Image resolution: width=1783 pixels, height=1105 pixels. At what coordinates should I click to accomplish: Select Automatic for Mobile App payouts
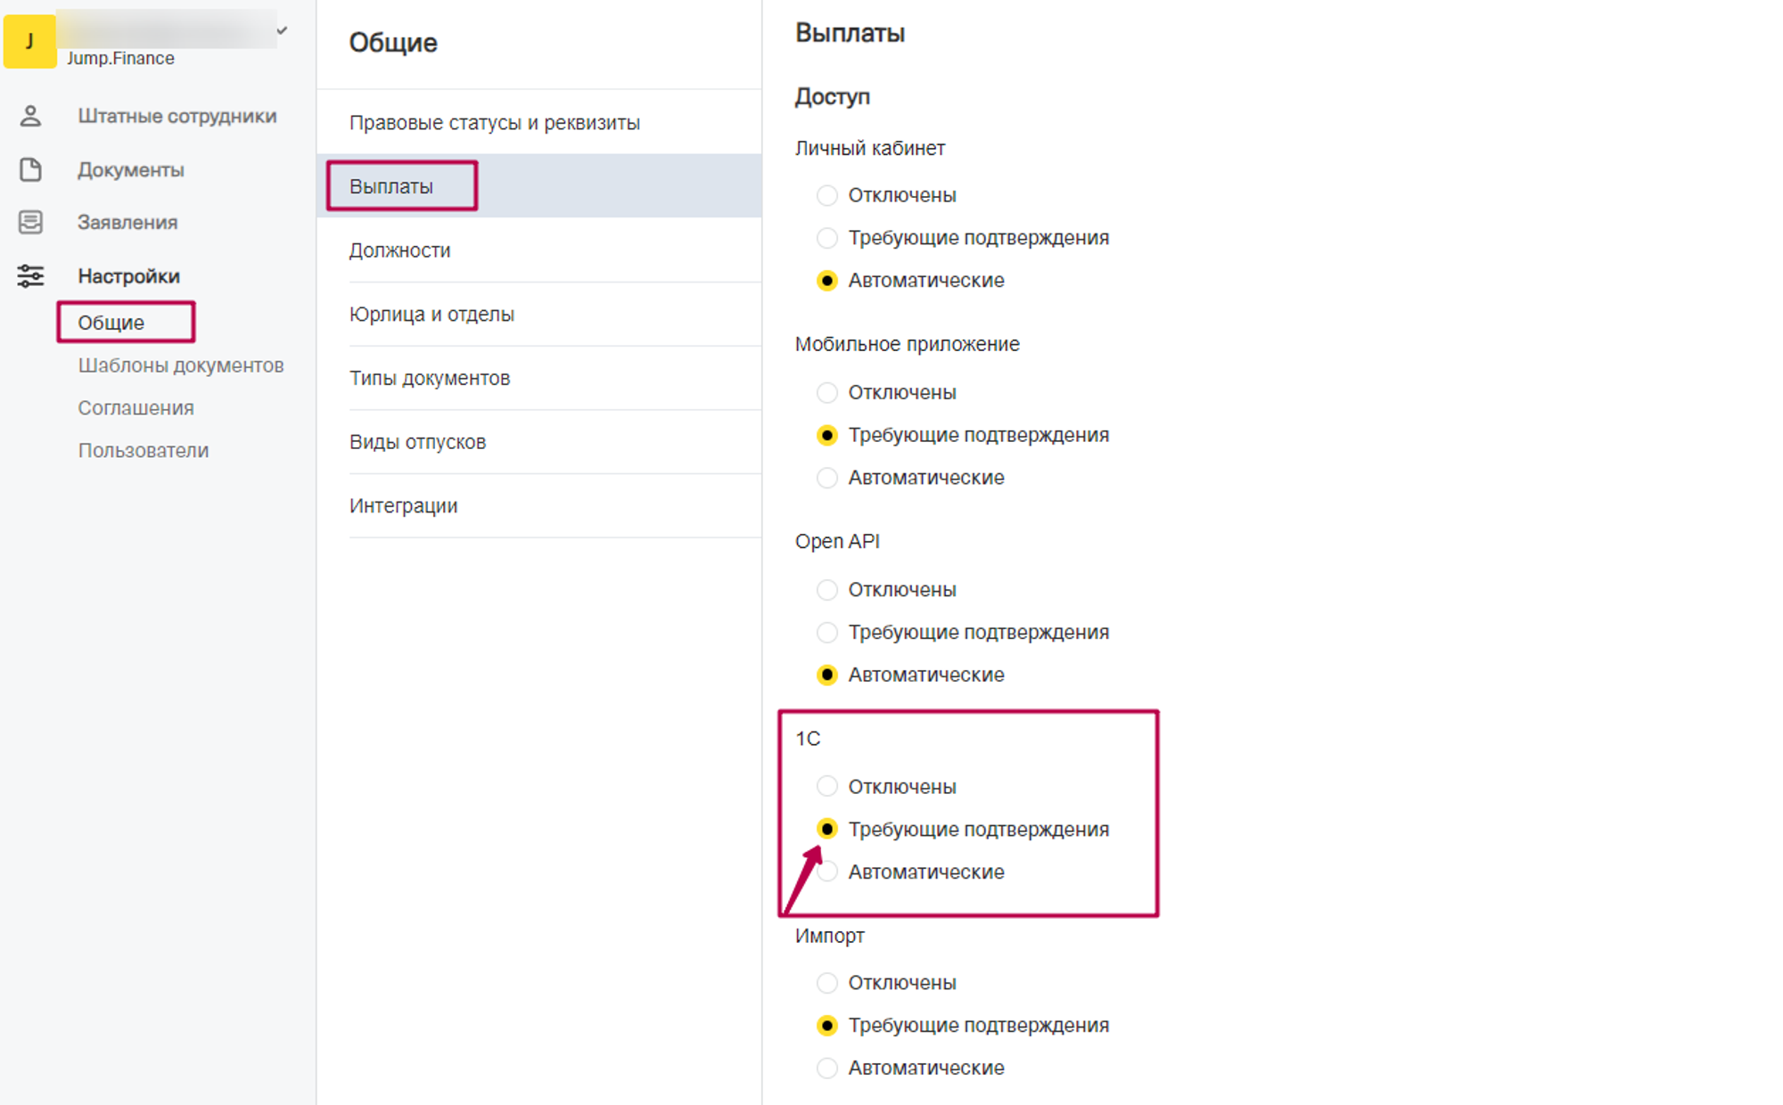(x=827, y=478)
